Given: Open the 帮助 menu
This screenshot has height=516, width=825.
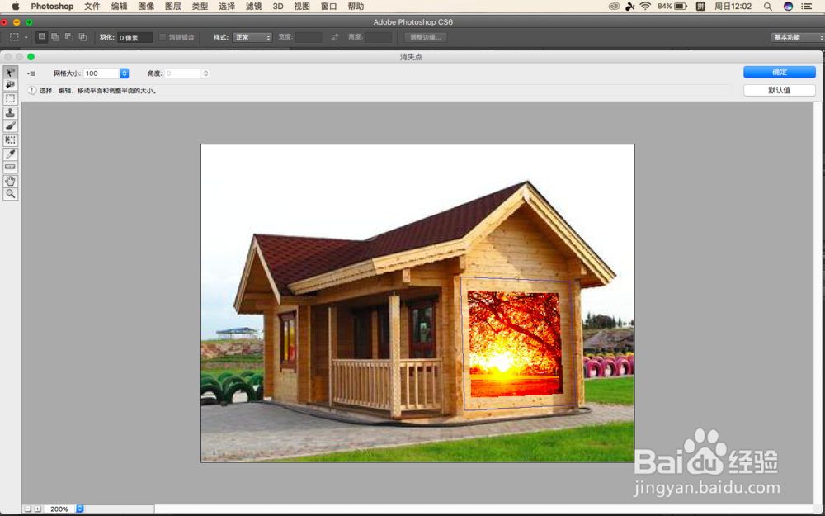Looking at the screenshot, I should (356, 7).
